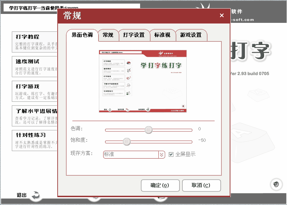Click the 现存方案 field showing 标准
Image resolution: width=287 pixels, height=205 pixels.
coord(131,155)
